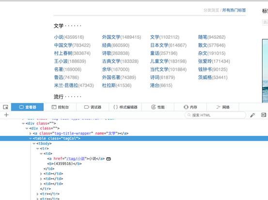Collapse the tbody node

tap(34, 144)
